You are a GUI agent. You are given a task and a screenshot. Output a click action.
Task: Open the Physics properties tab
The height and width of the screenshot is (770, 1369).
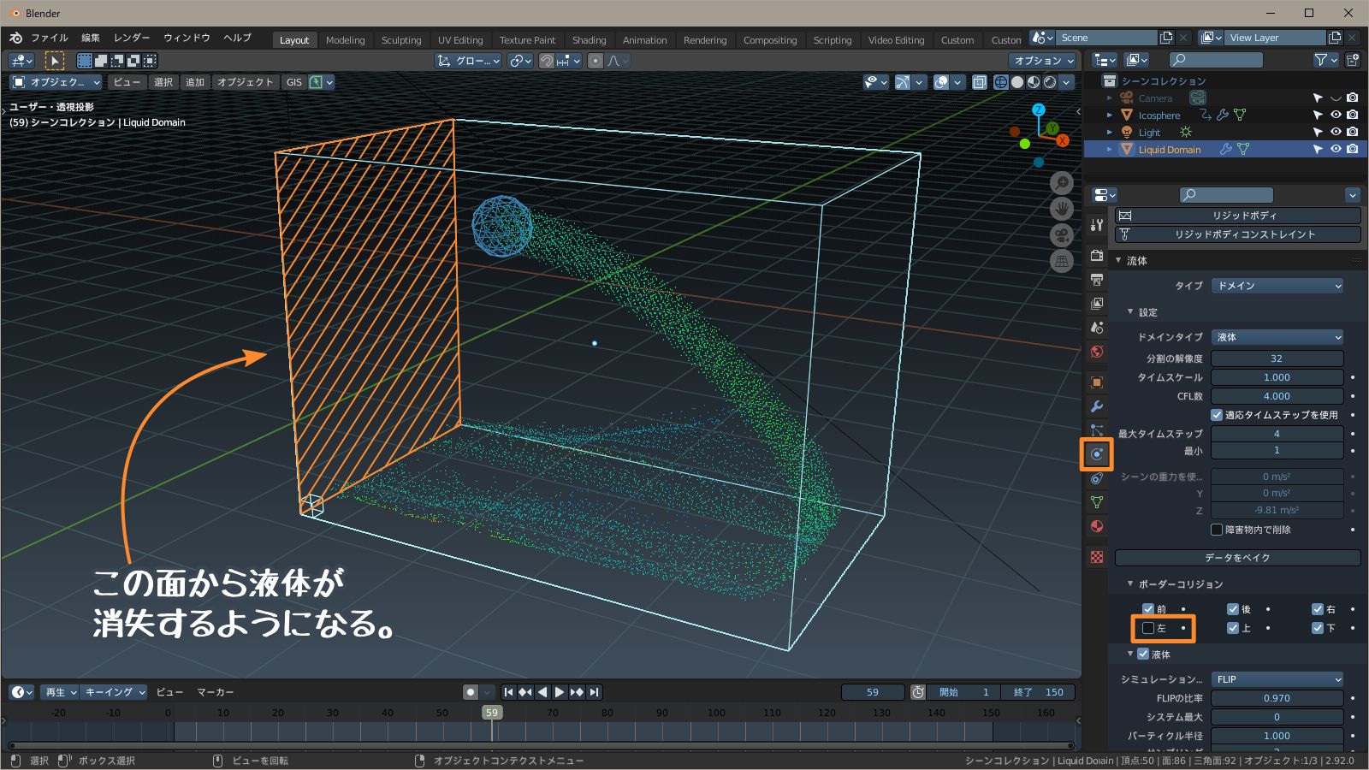[1097, 454]
